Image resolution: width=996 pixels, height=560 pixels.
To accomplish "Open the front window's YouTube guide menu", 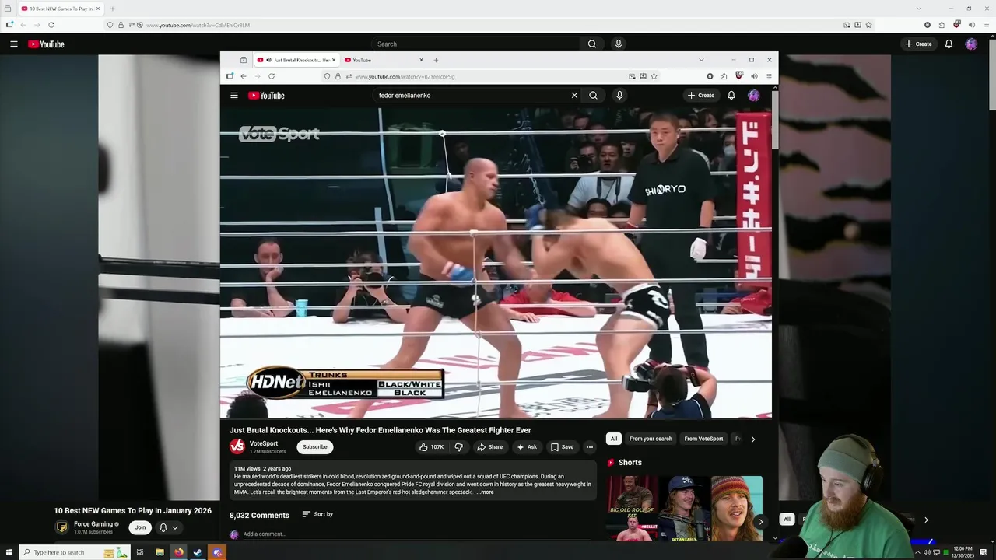I will tap(234, 96).
